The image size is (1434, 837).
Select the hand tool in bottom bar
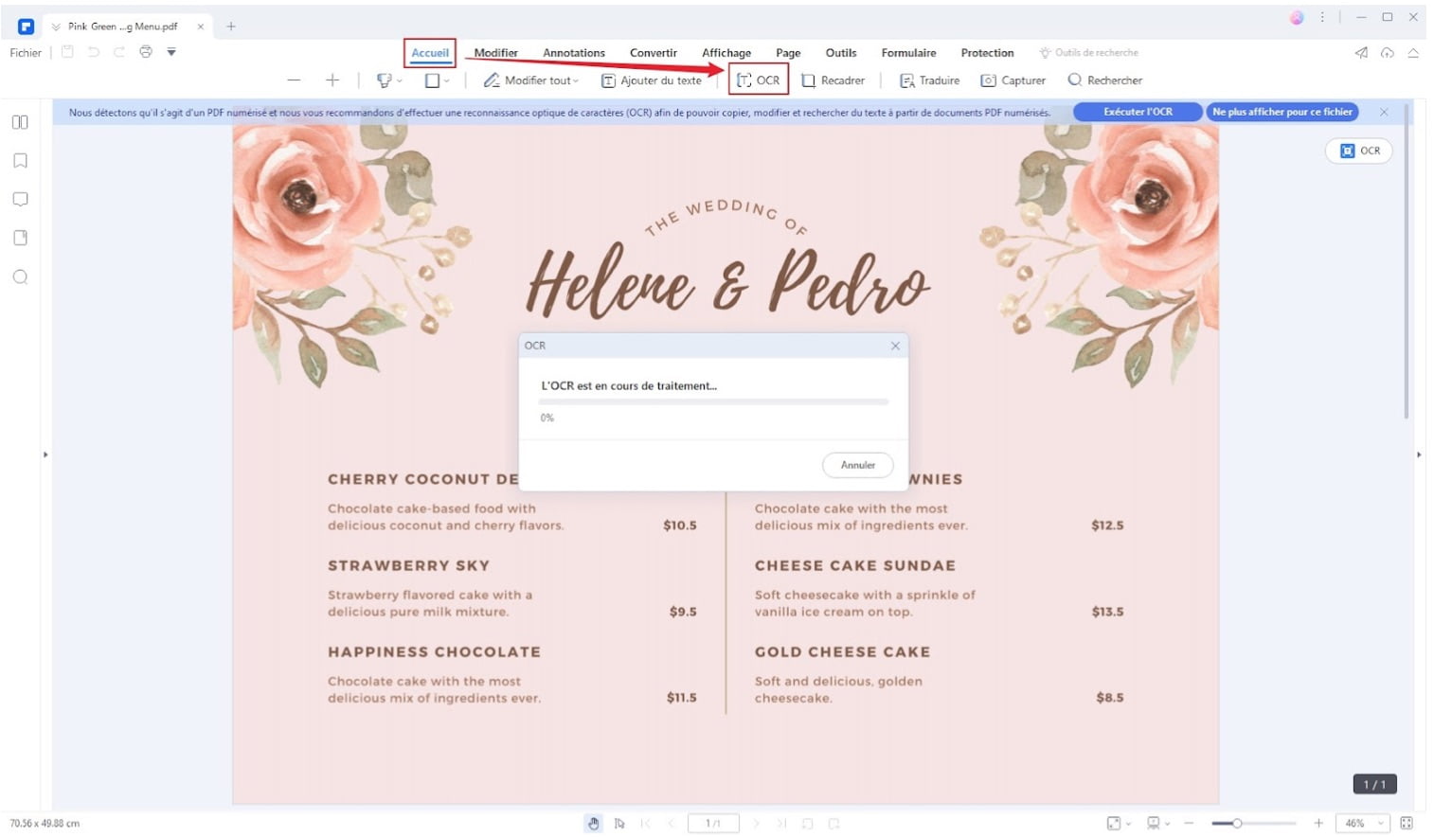593,824
